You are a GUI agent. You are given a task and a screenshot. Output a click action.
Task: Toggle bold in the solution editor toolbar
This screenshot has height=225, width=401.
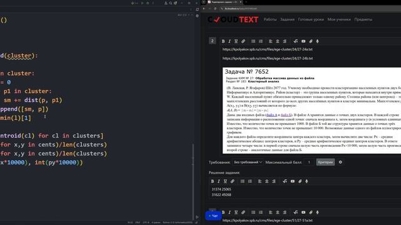212,181
